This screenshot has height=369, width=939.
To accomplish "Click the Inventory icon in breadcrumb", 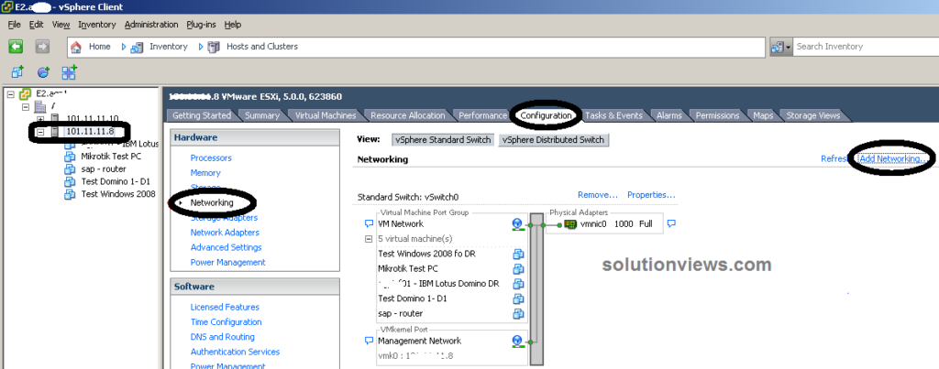I will tap(138, 47).
